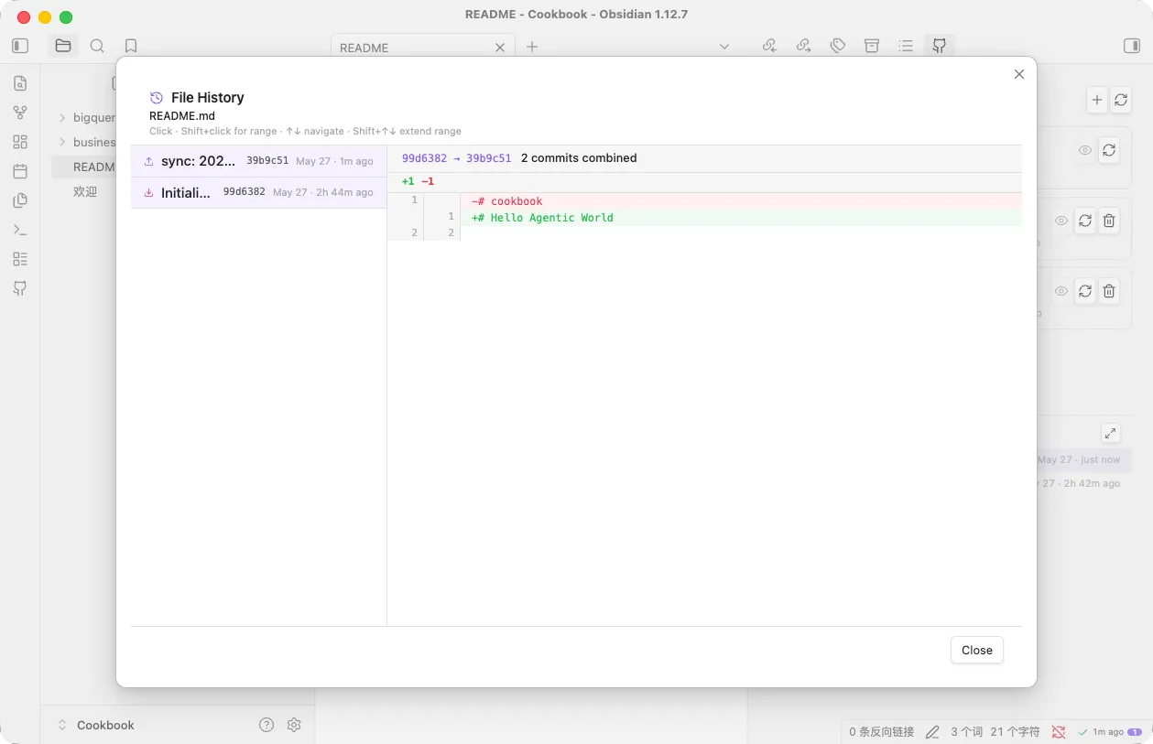This screenshot has height=744, width=1153.
Task: Dismiss File History dialog with X
Action: click(x=1019, y=74)
